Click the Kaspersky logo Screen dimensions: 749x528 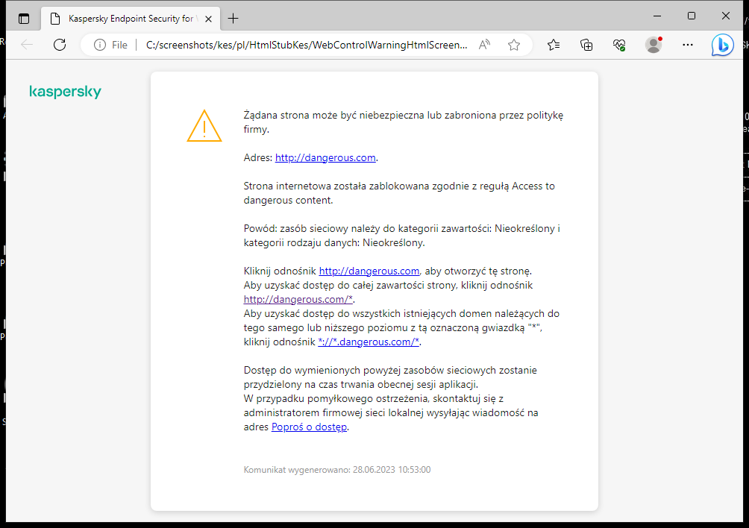65,92
